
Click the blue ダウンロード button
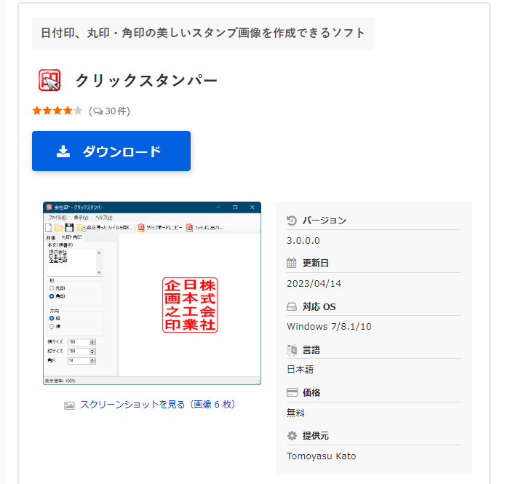(111, 151)
